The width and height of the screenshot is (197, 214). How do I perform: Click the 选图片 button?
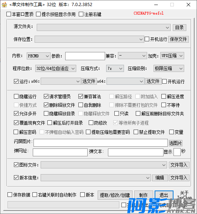(x=176, y=143)
